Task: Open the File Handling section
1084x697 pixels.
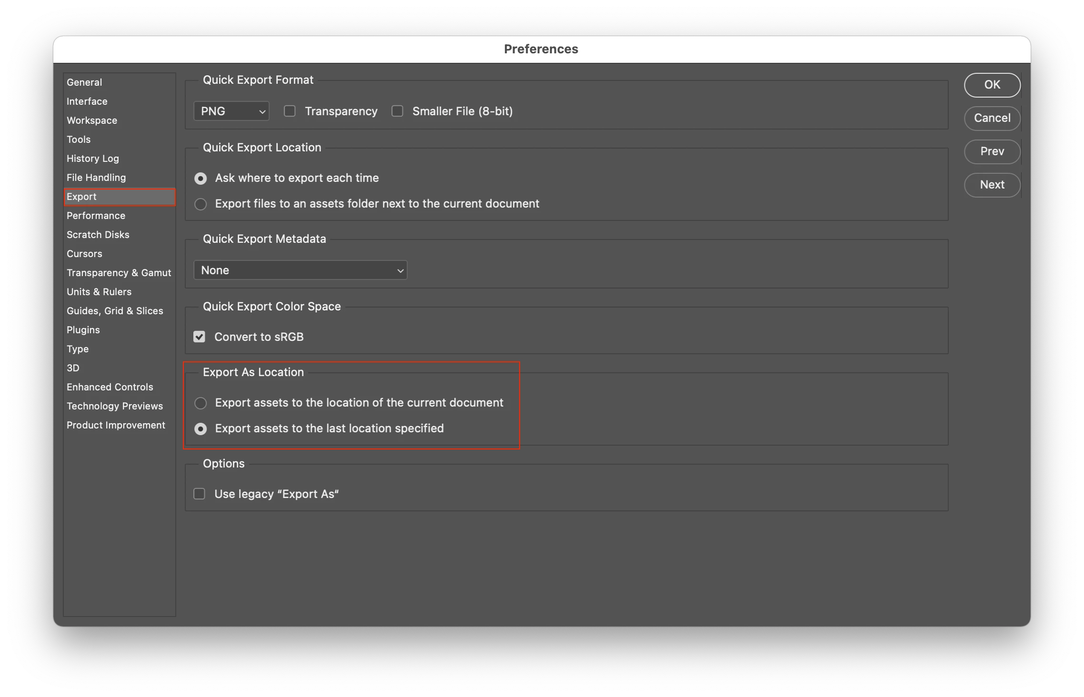Action: coord(96,178)
